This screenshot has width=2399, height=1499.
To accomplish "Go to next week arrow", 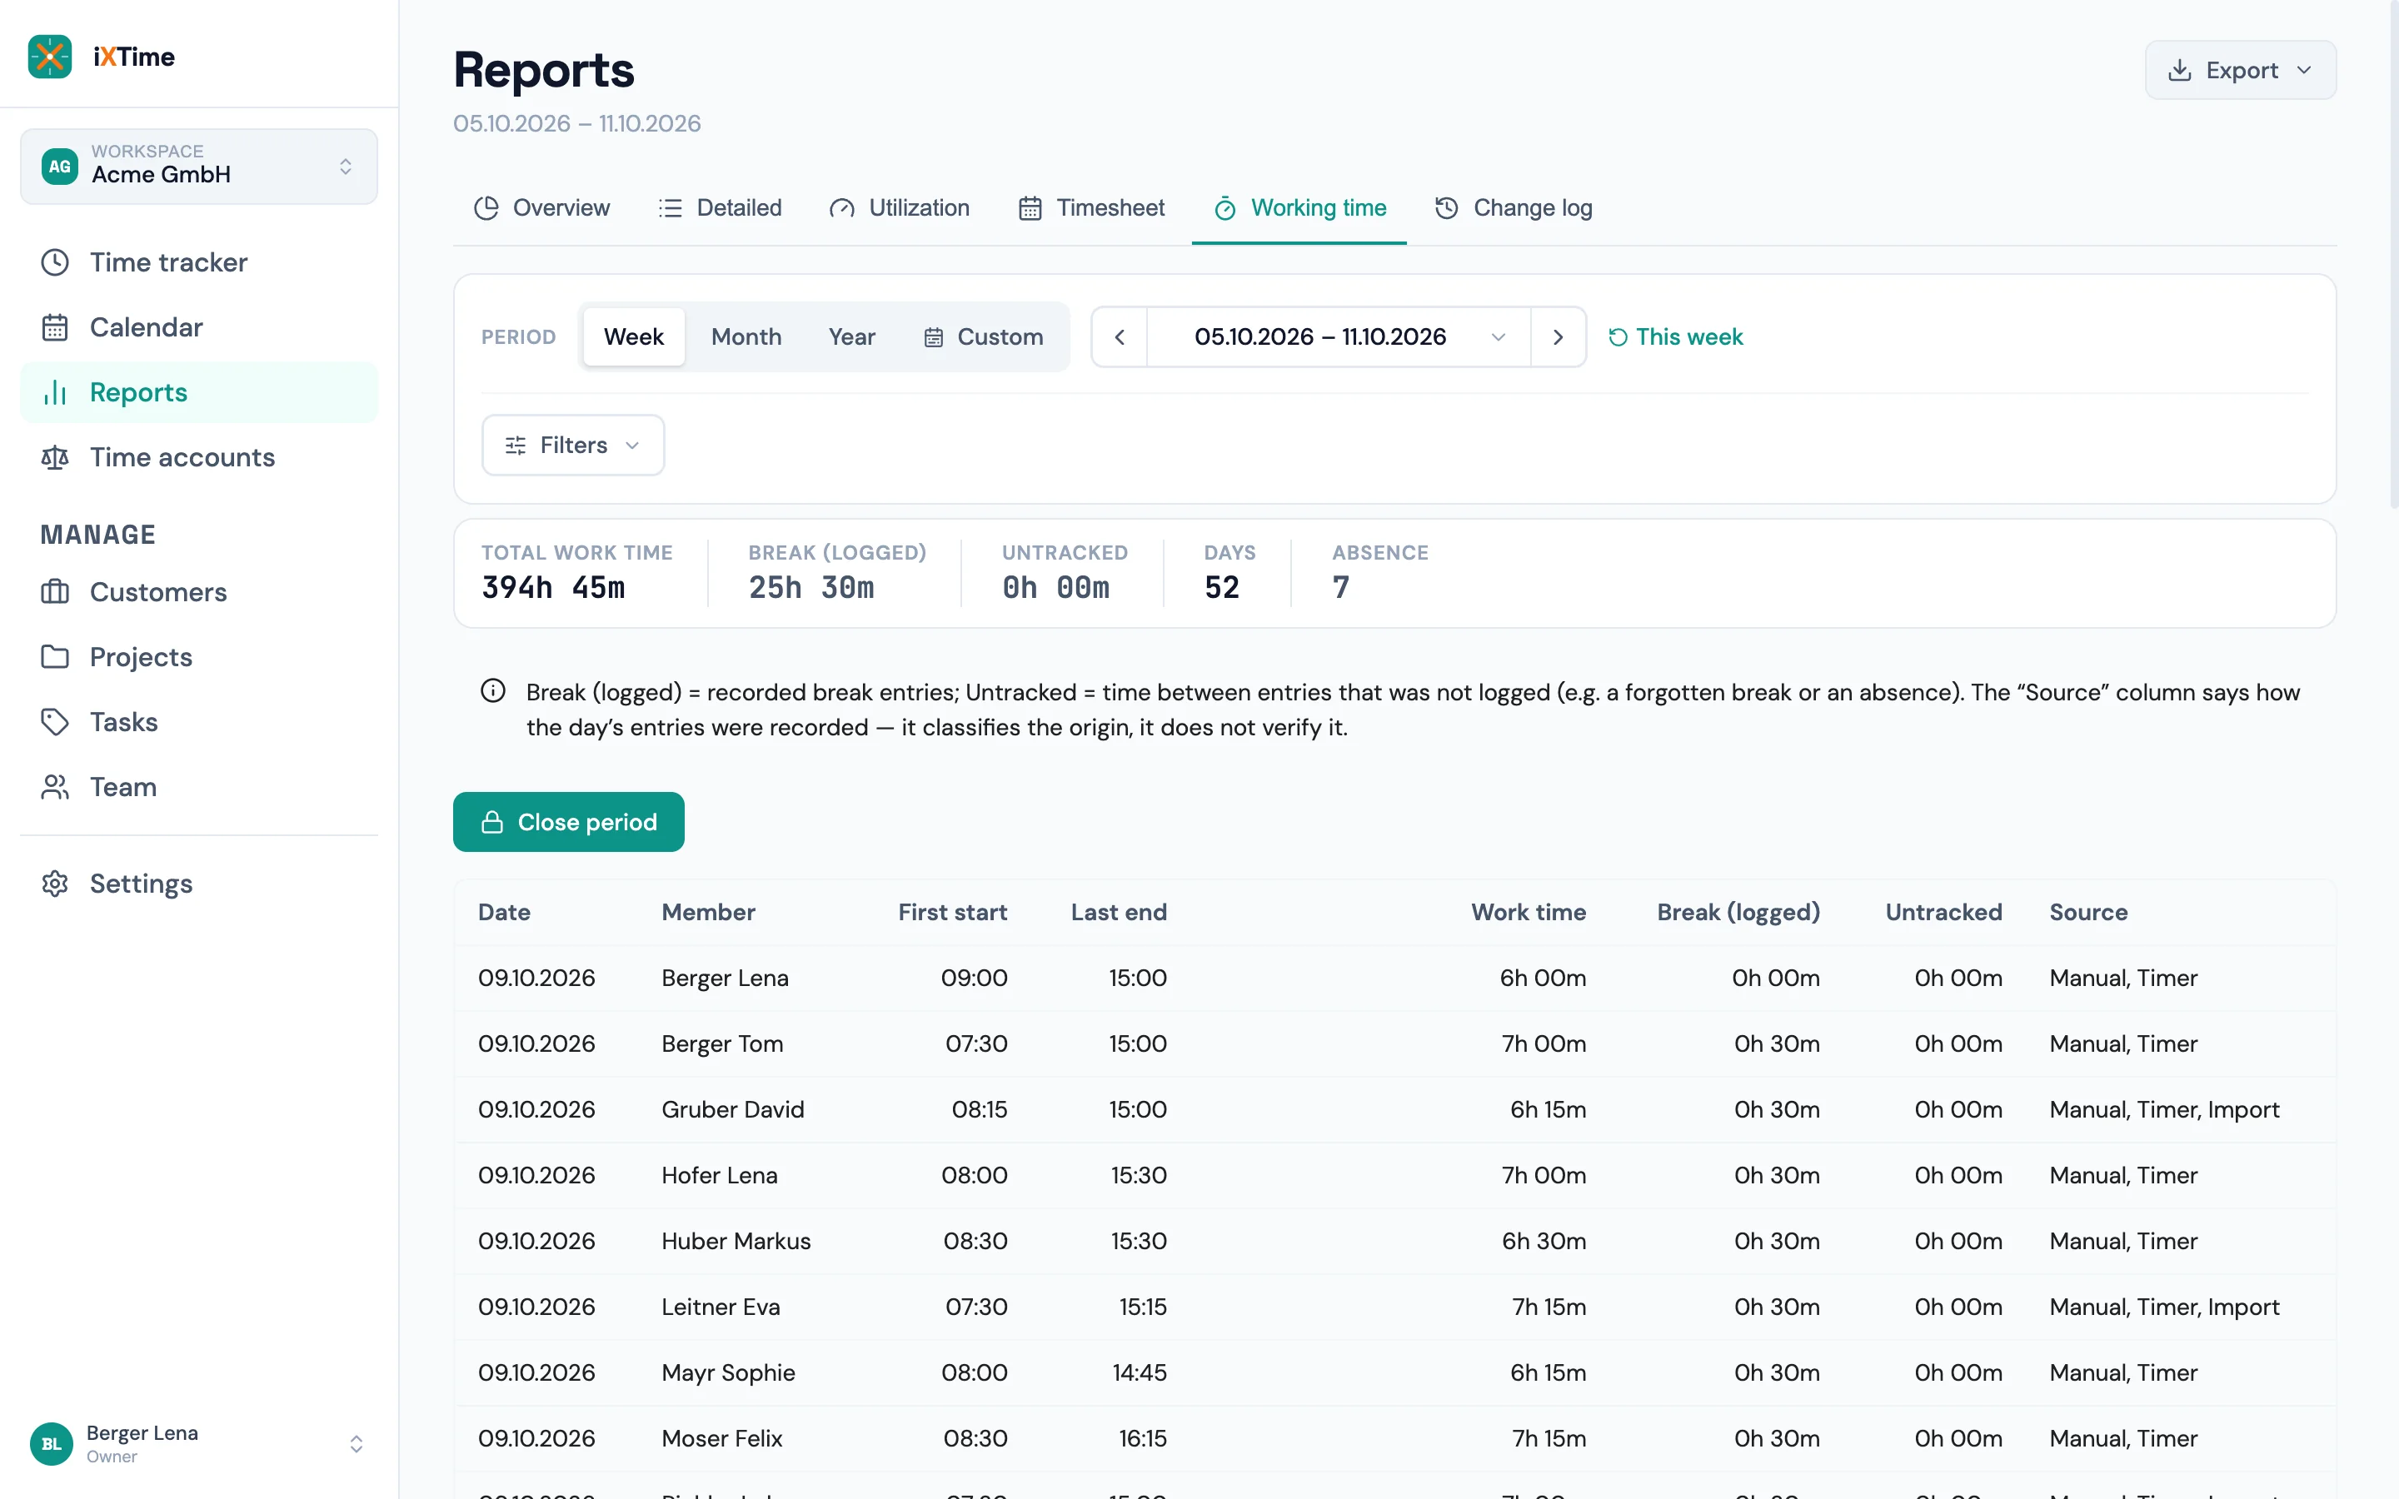I will coord(1558,337).
